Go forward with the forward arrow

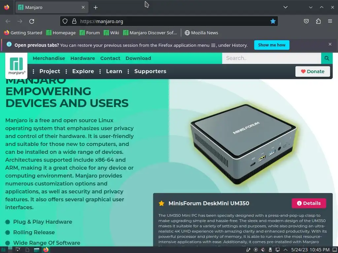20,21
